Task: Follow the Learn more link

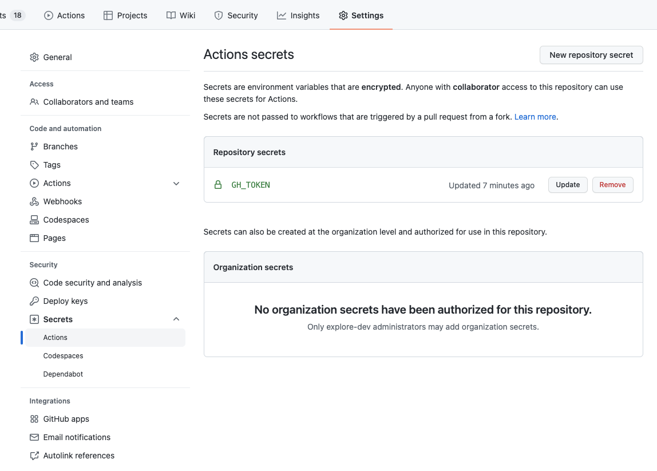Action: 535,117
